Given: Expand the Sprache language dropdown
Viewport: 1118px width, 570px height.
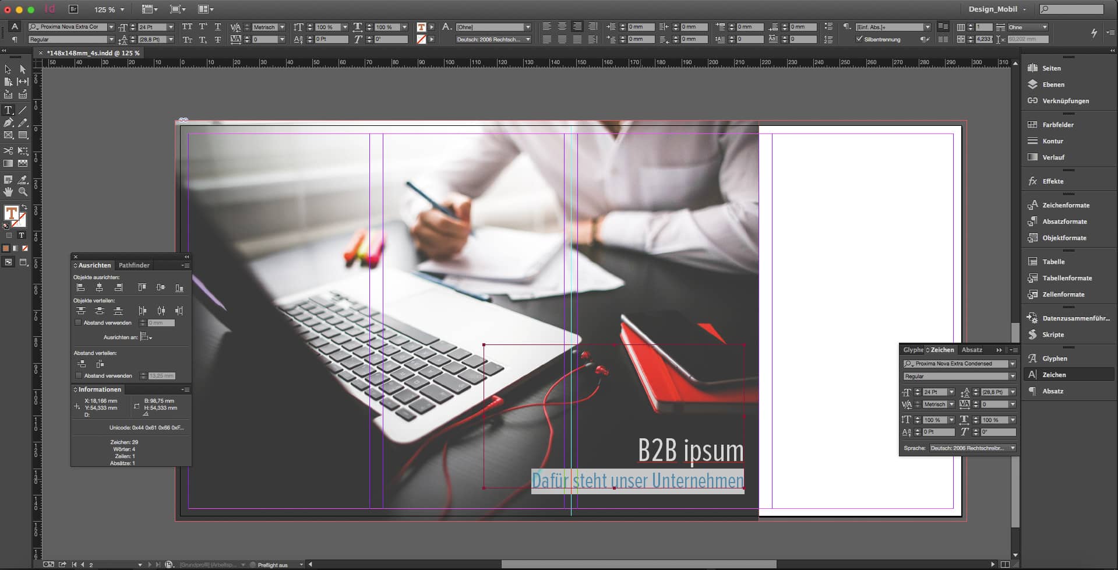Looking at the screenshot, I should [x=1013, y=448].
